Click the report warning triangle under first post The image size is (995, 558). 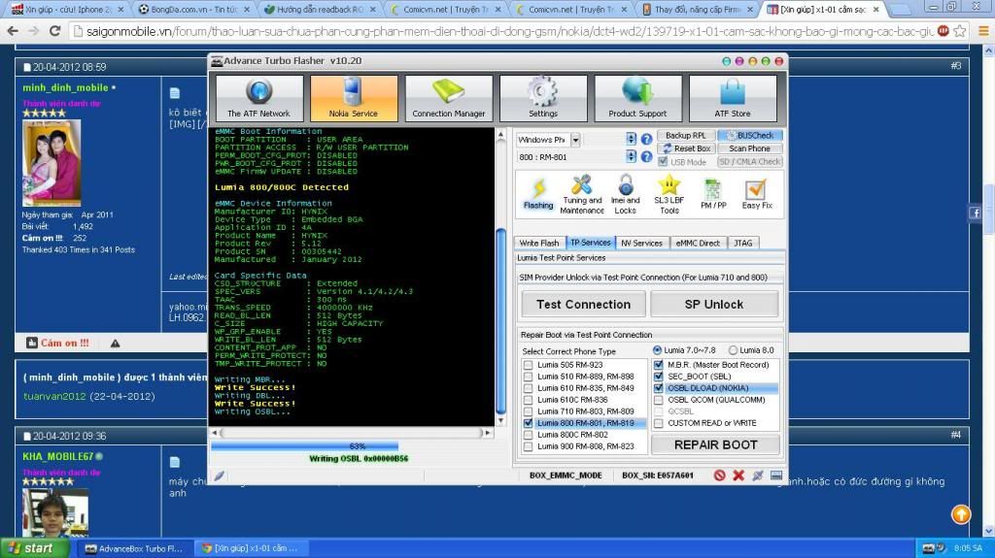(115, 343)
